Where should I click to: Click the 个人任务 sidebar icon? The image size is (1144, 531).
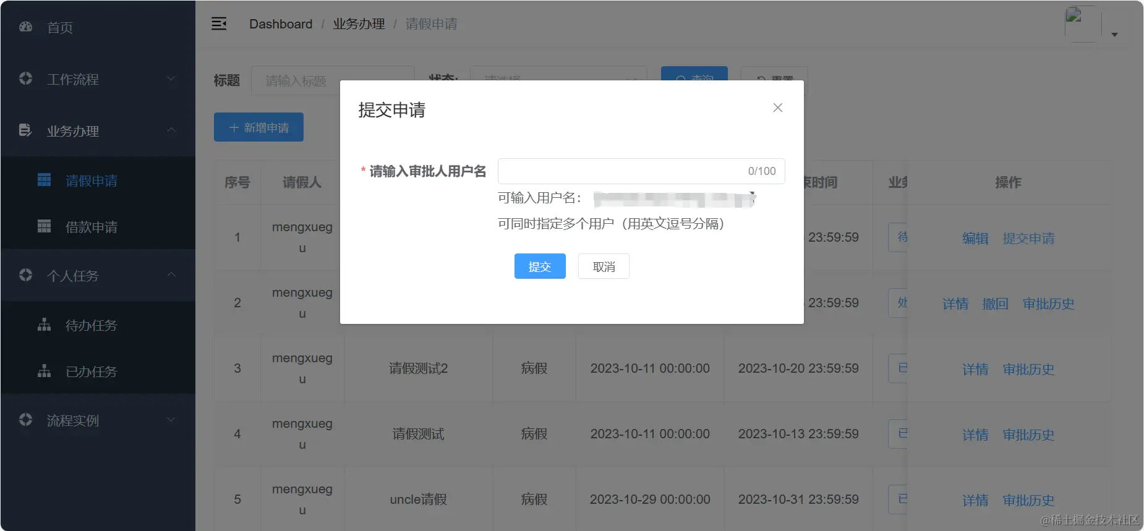coord(25,275)
